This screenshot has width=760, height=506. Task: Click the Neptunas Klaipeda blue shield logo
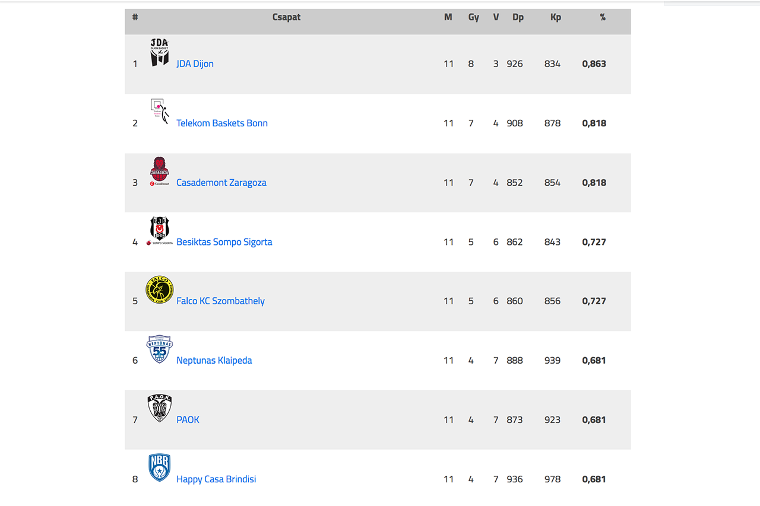(x=160, y=349)
